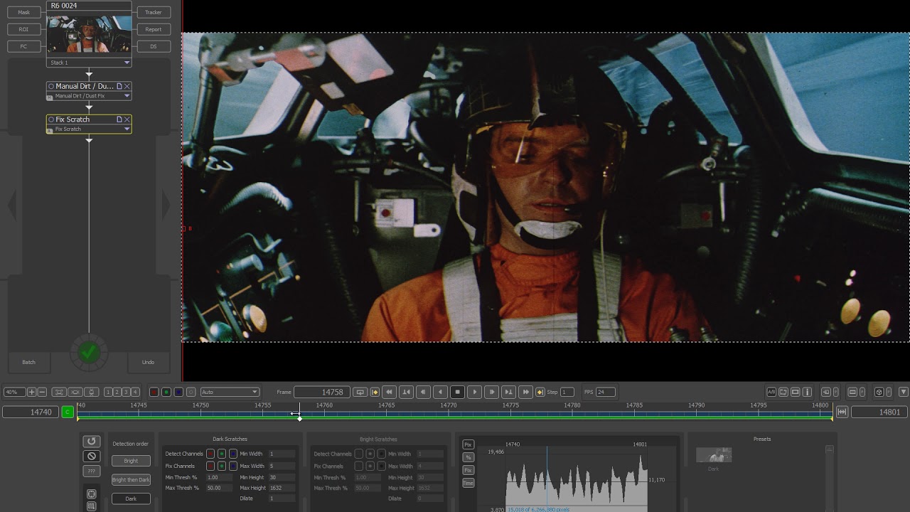The width and height of the screenshot is (910, 512).
Task: Switch to view slot 4
Action: [135, 392]
